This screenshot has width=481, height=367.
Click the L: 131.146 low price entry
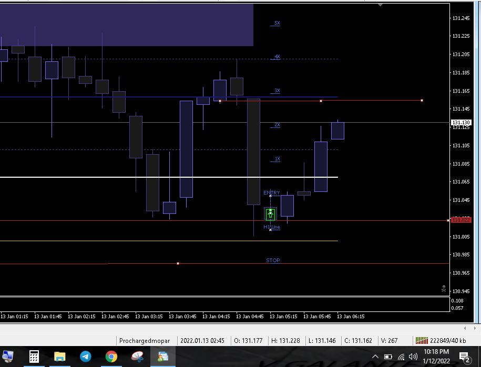tap(322, 340)
